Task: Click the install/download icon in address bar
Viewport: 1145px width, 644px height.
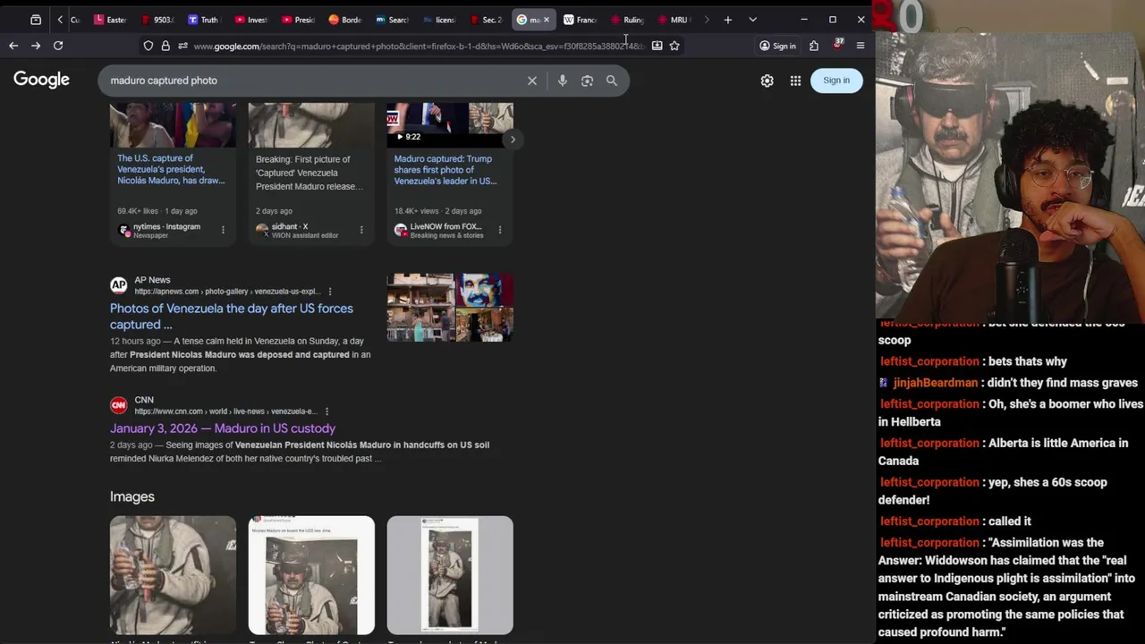Action: tap(657, 46)
